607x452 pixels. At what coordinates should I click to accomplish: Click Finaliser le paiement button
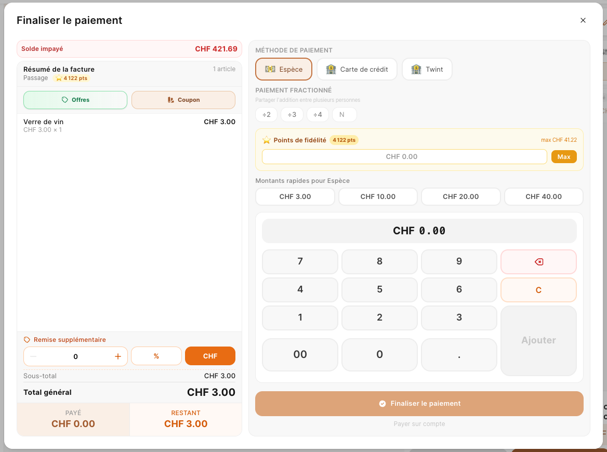pyautogui.click(x=419, y=404)
